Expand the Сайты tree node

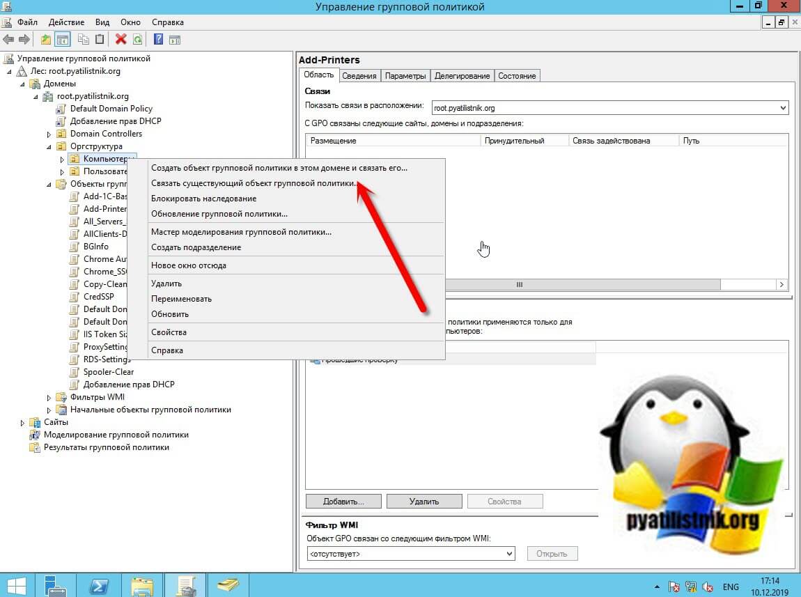23,422
